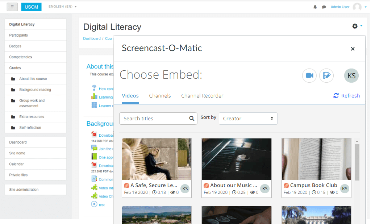Image resolution: width=371 pixels, height=224 pixels.
Task: Switch to the Videos tab
Action: [130, 96]
